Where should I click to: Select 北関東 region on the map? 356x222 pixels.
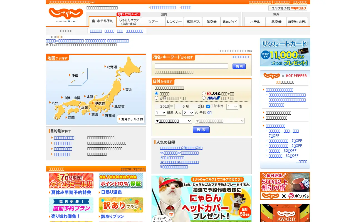click(118, 107)
